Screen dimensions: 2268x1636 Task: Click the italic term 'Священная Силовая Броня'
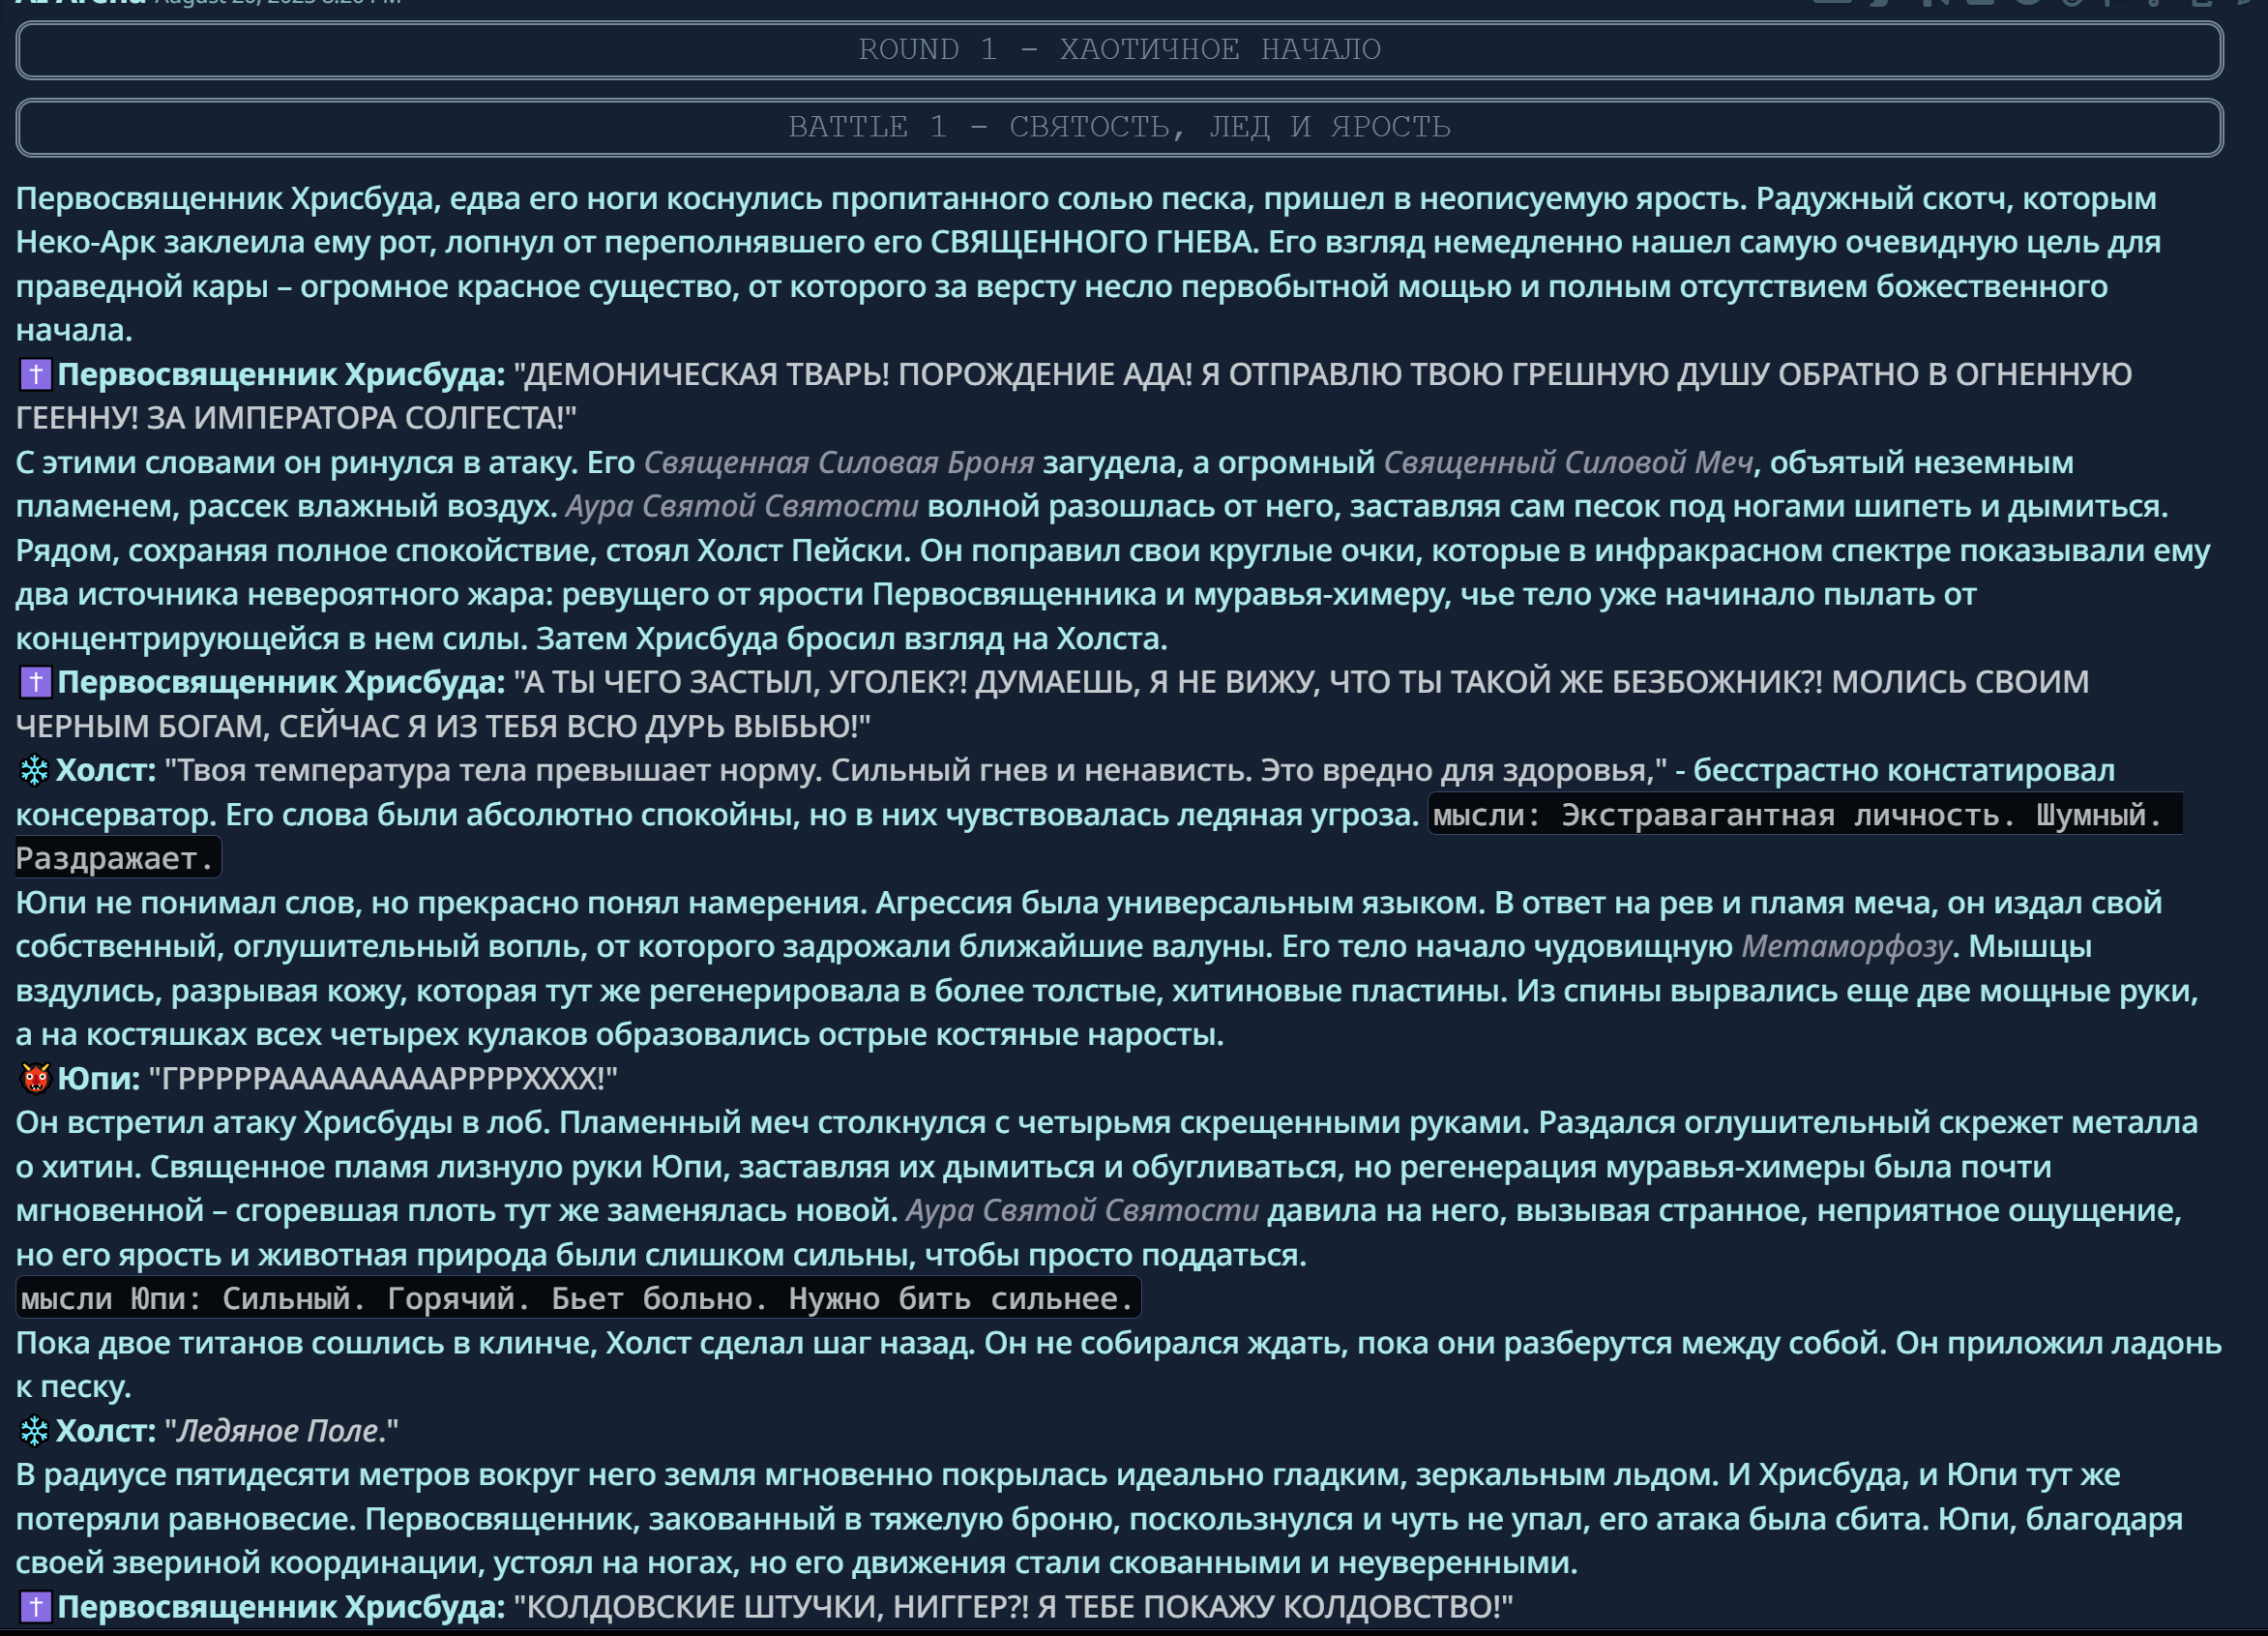pyautogui.click(x=838, y=463)
